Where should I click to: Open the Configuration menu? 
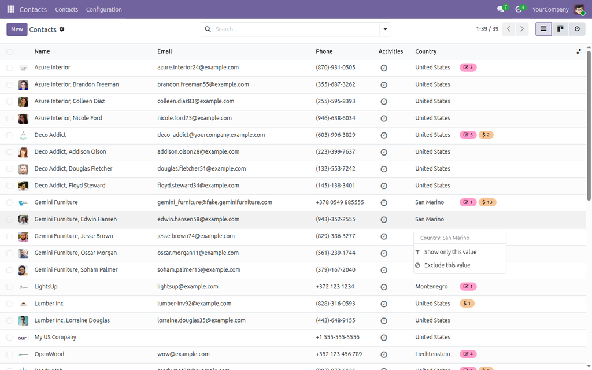click(x=104, y=9)
